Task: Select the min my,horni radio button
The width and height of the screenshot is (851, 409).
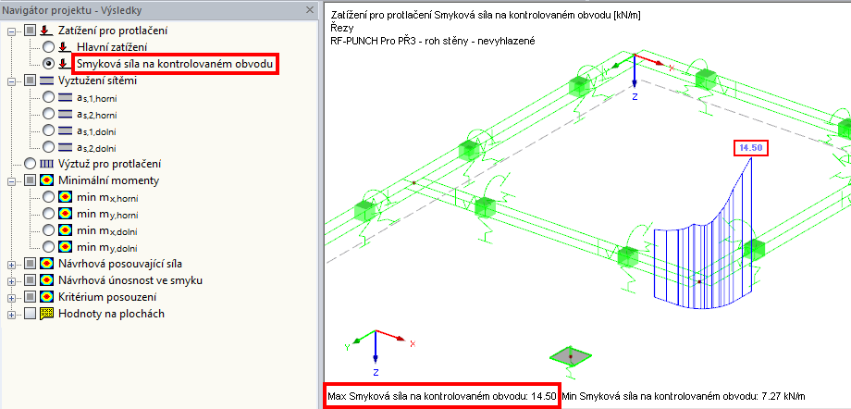Action: pos(49,214)
